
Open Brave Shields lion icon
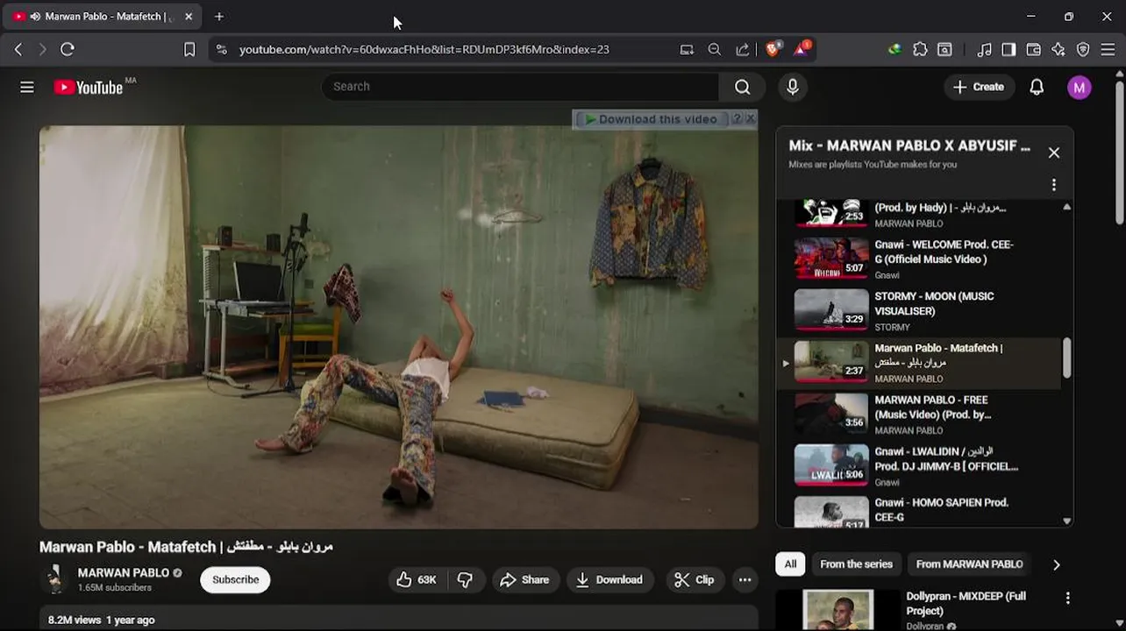click(772, 49)
